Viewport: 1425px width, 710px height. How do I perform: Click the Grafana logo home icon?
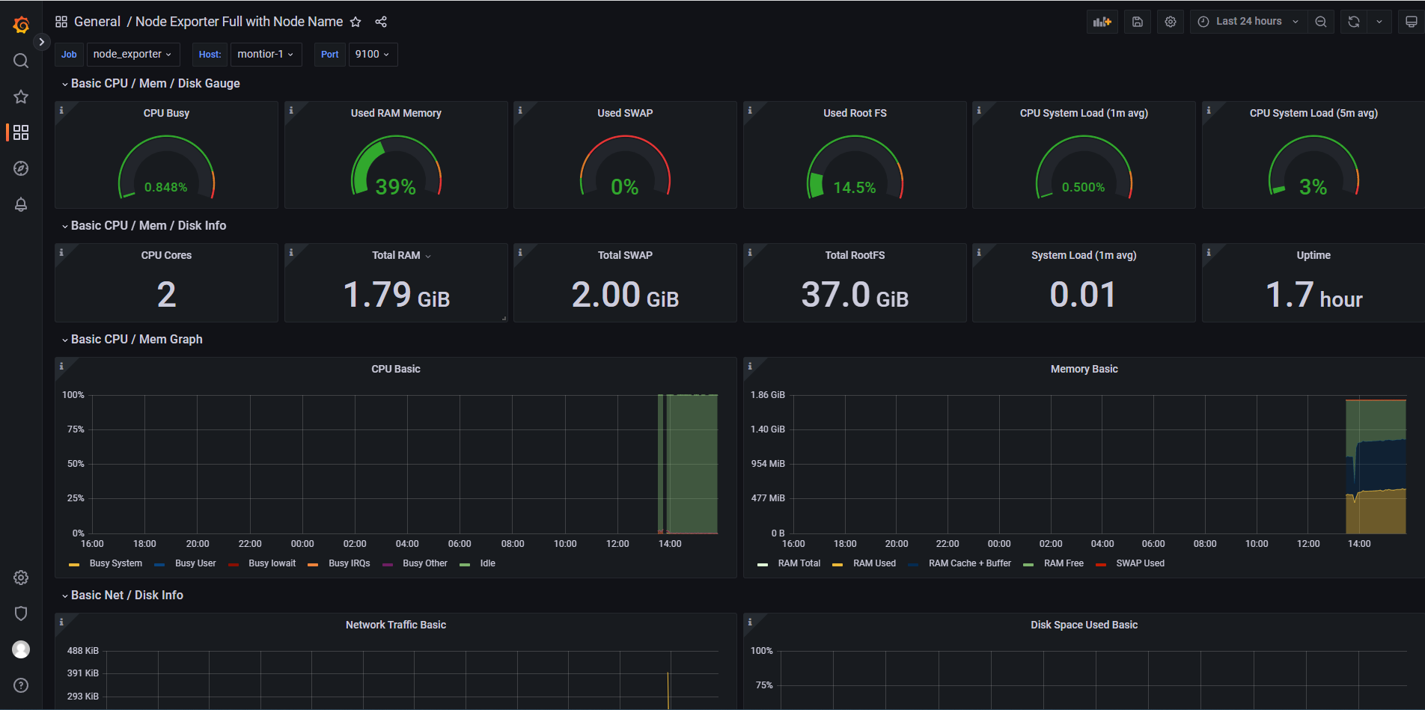(x=21, y=25)
